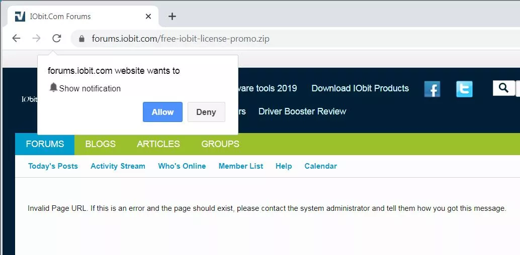Click the browser forward arrow
Viewport: 520px width, 255px height.
point(36,39)
